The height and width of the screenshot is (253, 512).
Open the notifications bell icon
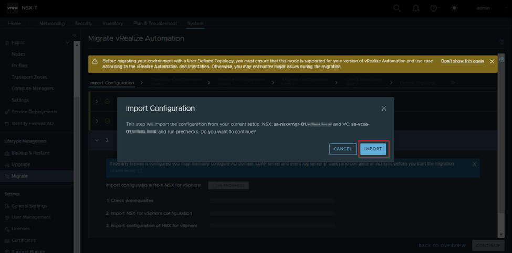(x=416, y=8)
